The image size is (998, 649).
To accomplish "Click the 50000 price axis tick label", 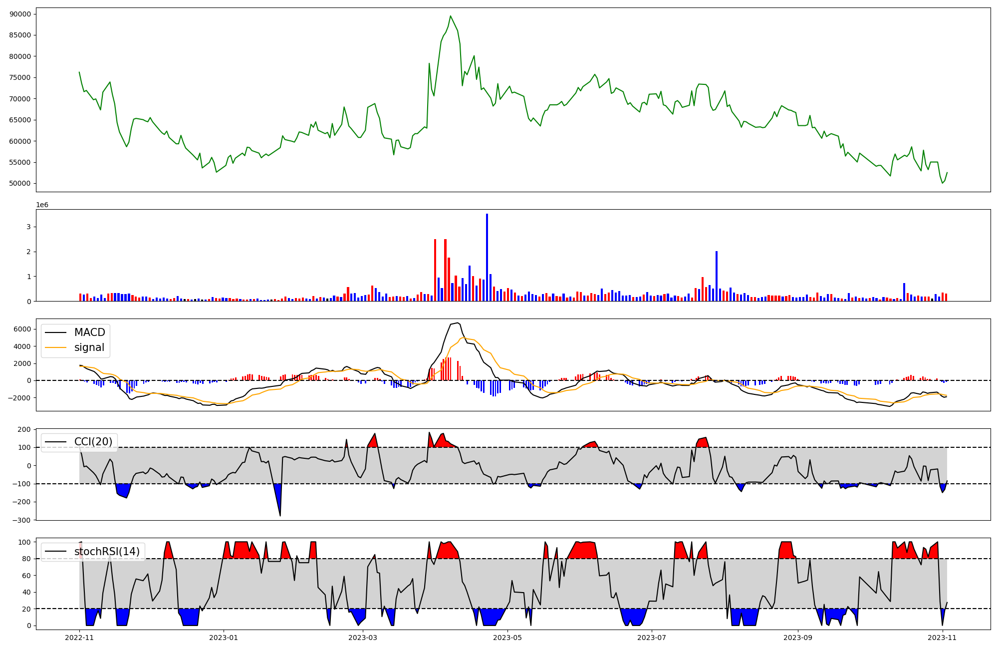I will tap(20, 184).
